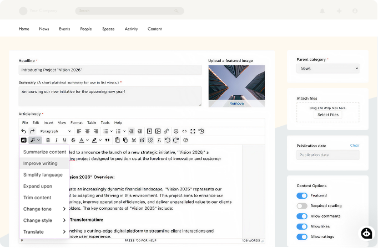Click Select Files button

(328, 115)
